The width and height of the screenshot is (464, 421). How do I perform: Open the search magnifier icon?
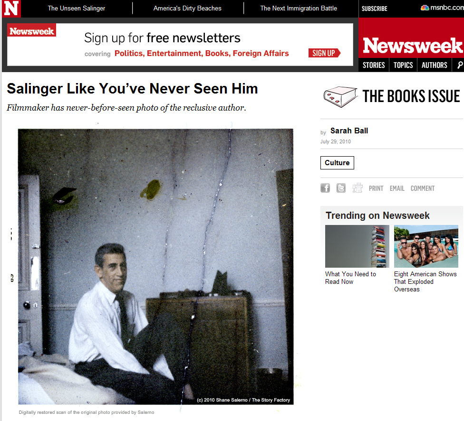[x=460, y=65]
